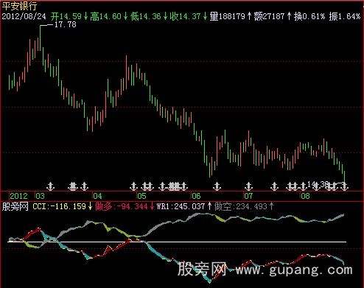Screen dimensions: 364x288
Task: Select the date 2012/08/24
Action: click(x=24, y=16)
